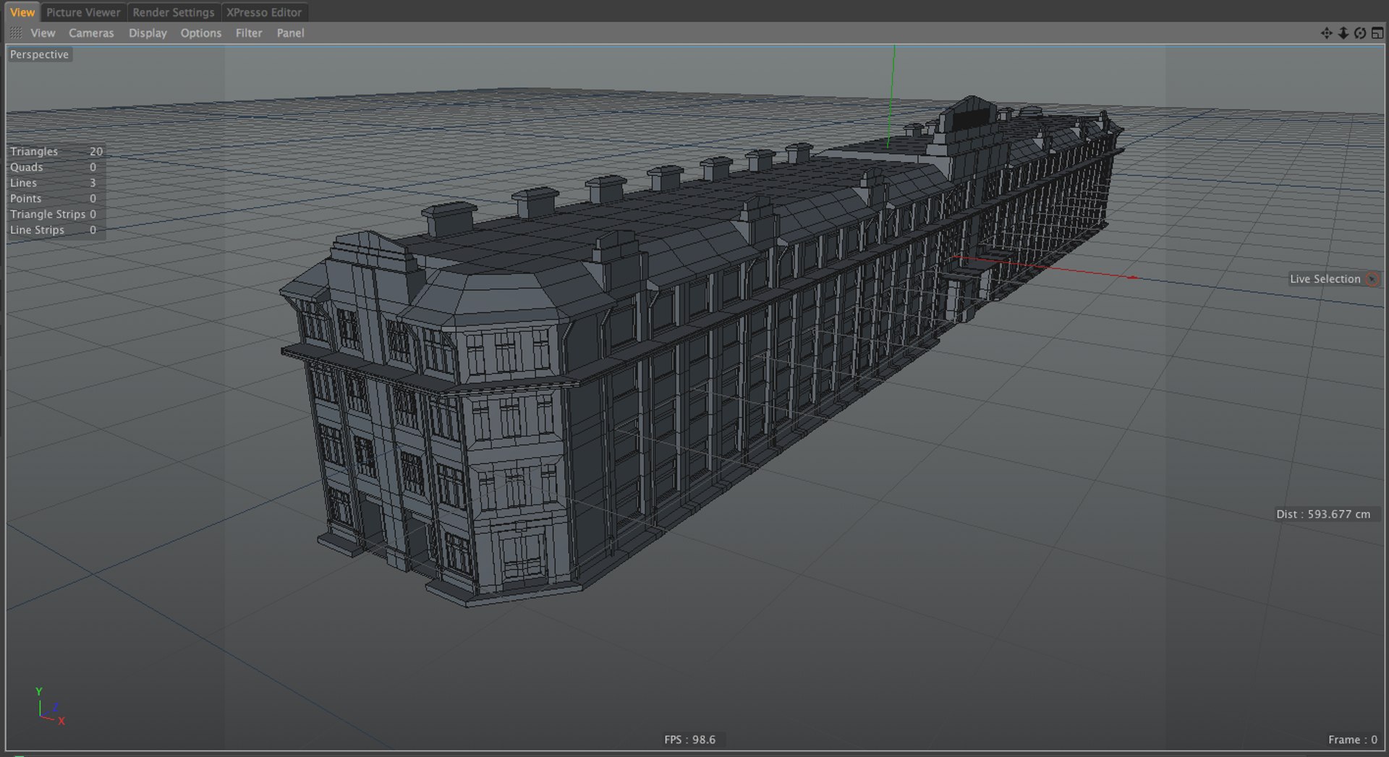The width and height of the screenshot is (1389, 757).
Task: Click the Line Strips 0 statistic
Action: (x=52, y=230)
